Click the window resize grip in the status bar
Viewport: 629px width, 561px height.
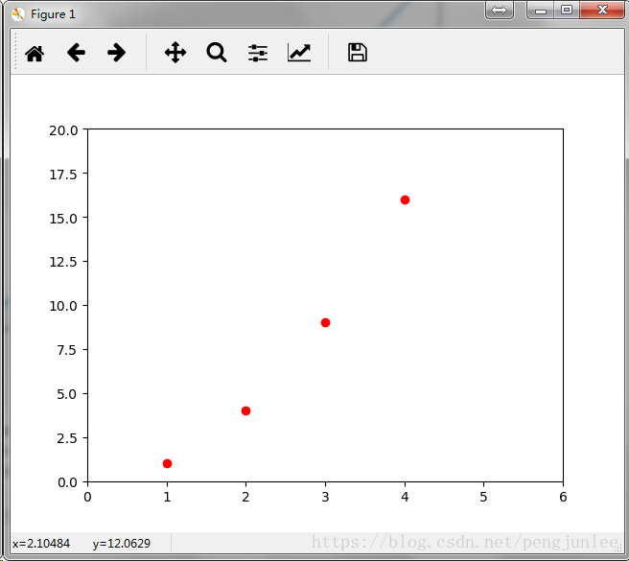click(x=617, y=549)
